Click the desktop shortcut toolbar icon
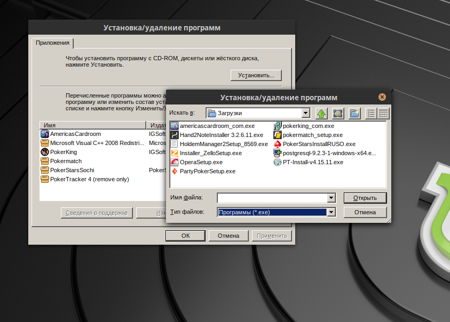This screenshot has width=450, height=322. [x=338, y=113]
